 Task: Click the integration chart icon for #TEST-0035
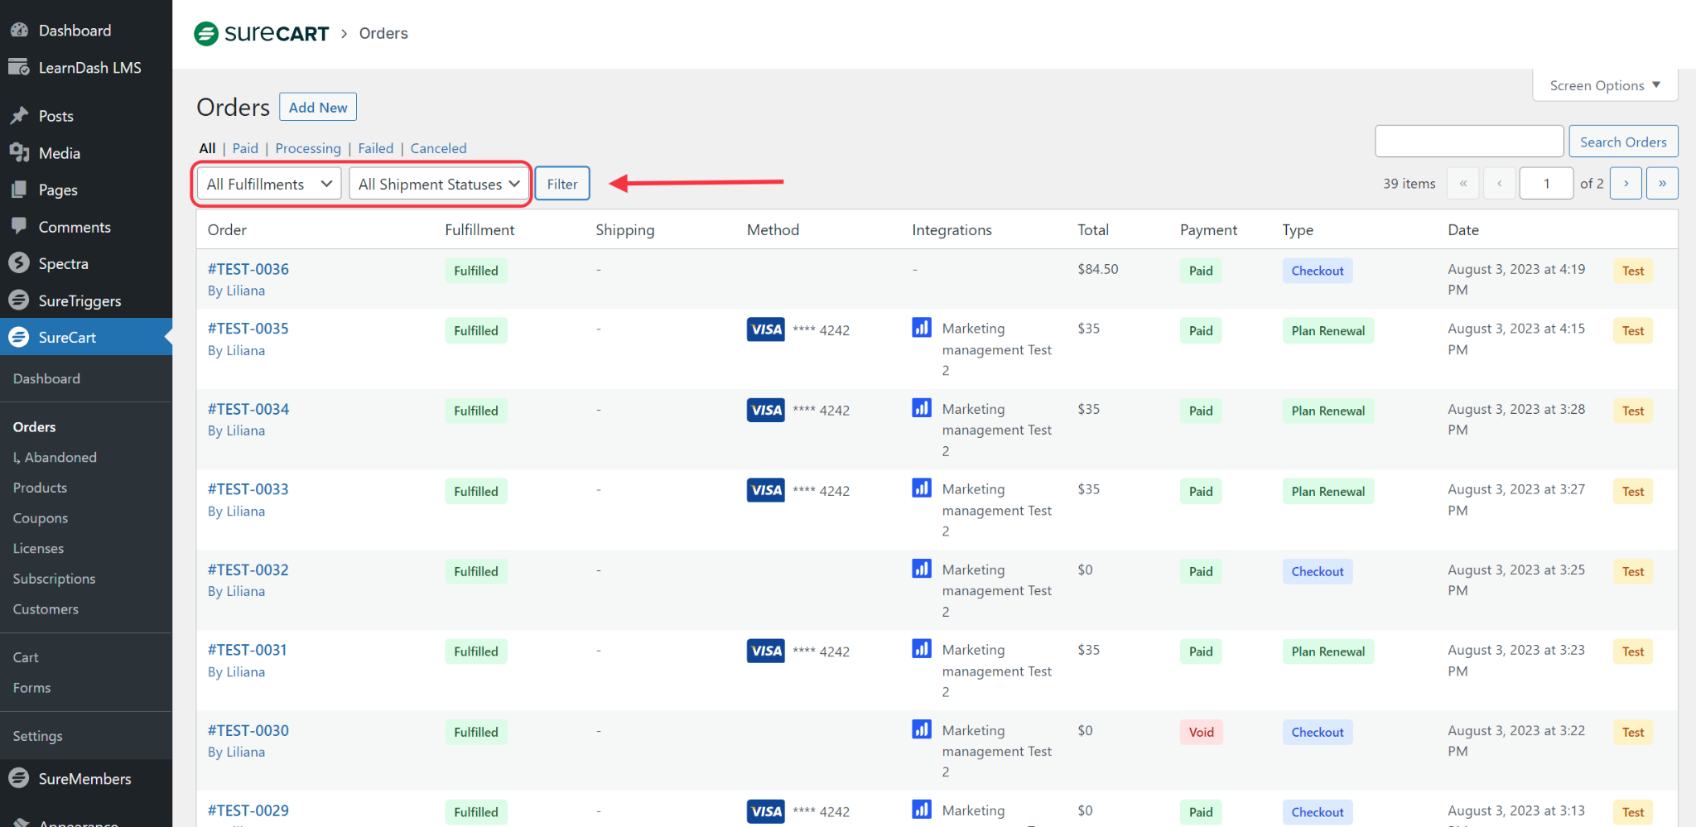click(x=922, y=328)
